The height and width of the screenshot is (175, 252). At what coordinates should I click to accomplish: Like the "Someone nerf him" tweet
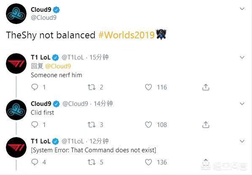click(x=148, y=87)
